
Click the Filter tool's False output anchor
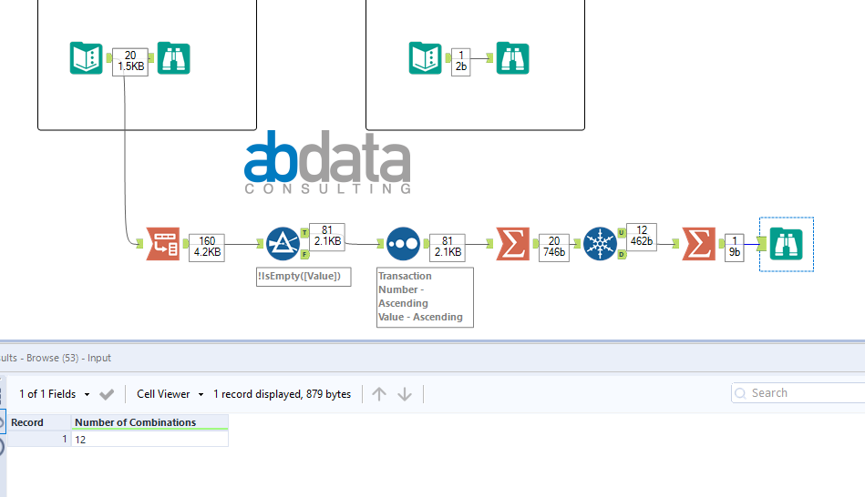[304, 254]
